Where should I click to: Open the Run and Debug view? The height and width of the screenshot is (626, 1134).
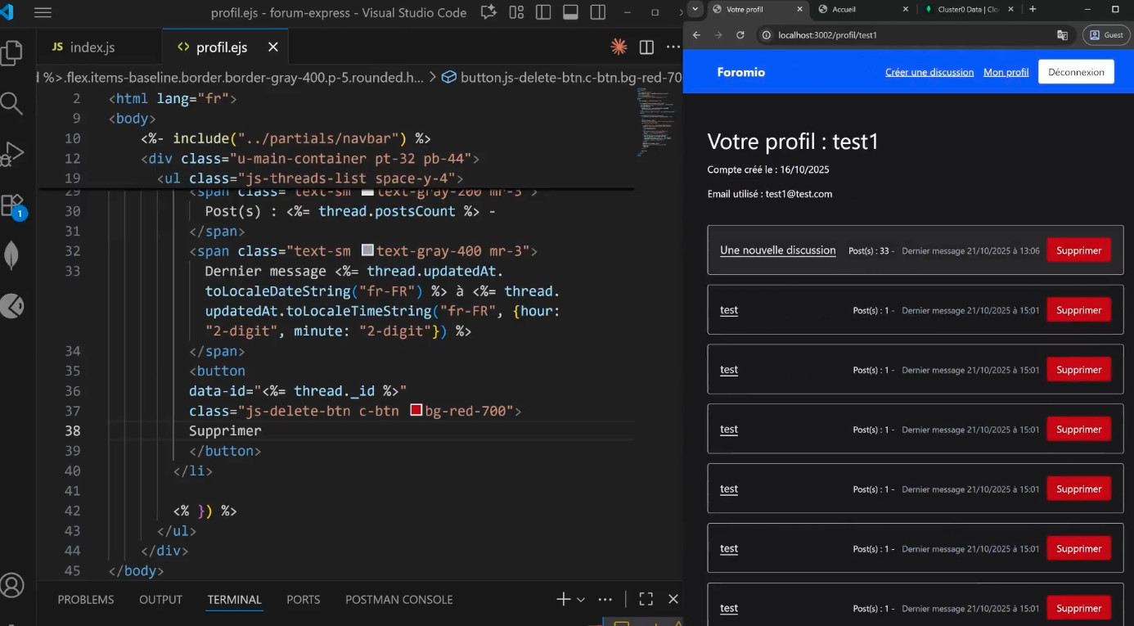tap(12, 153)
